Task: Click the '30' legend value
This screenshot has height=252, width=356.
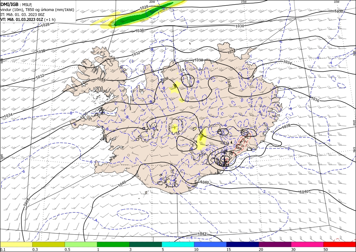Action: tap(293, 250)
